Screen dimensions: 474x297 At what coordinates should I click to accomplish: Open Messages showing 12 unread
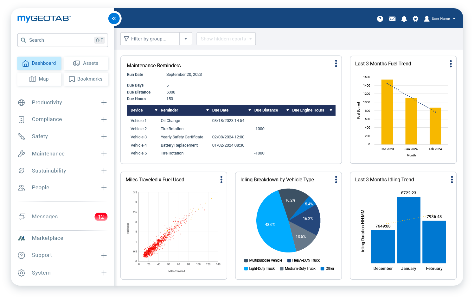44,216
